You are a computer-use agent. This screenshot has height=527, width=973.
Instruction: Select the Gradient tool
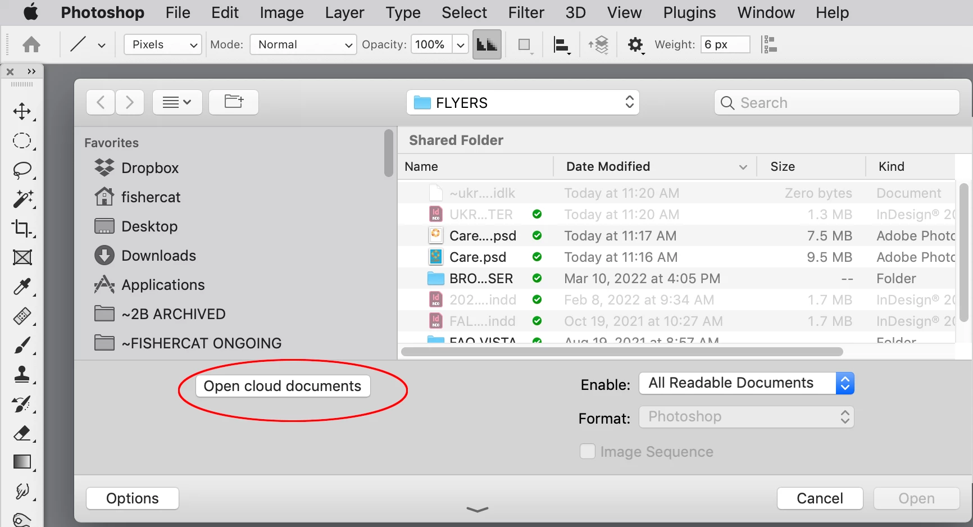click(x=22, y=462)
